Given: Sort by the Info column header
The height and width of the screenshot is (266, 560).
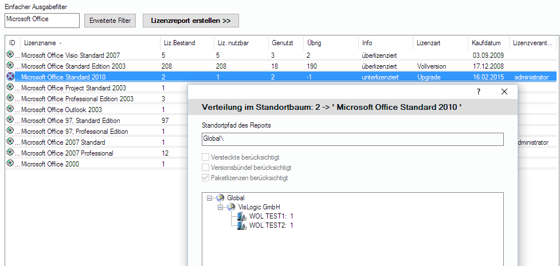Looking at the screenshot, I should point(386,43).
